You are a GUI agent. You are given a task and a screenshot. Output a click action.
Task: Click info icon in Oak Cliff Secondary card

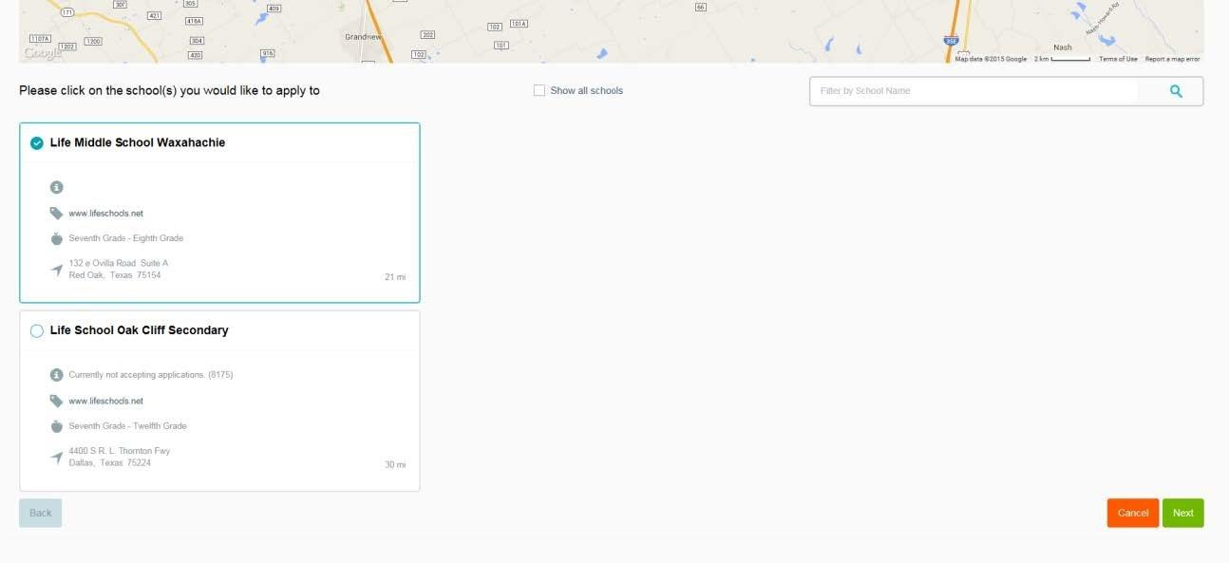tap(56, 375)
